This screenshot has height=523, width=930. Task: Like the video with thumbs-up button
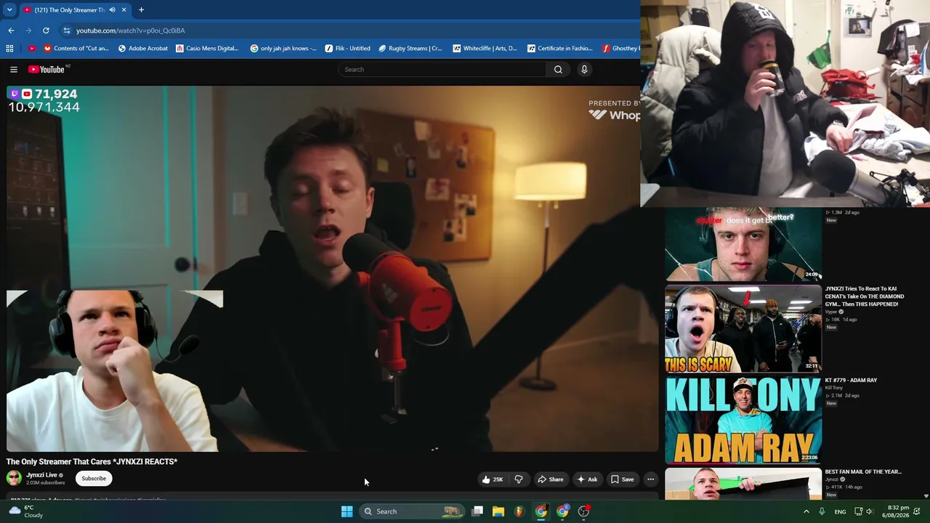point(492,479)
